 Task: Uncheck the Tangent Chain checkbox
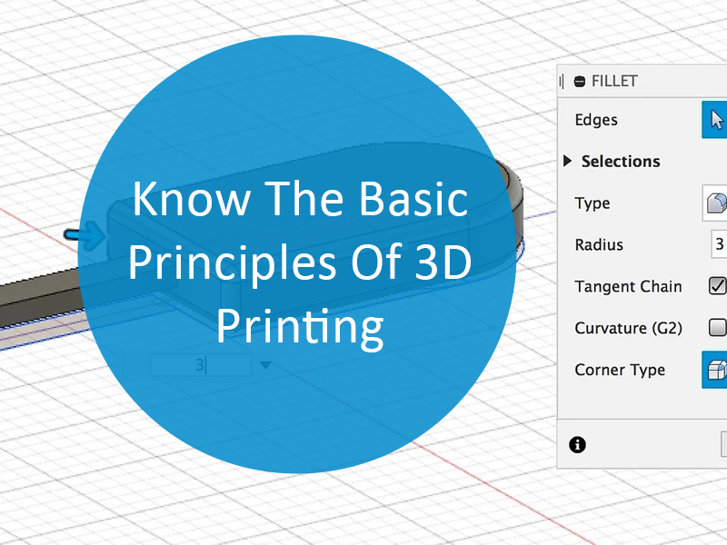tap(717, 286)
